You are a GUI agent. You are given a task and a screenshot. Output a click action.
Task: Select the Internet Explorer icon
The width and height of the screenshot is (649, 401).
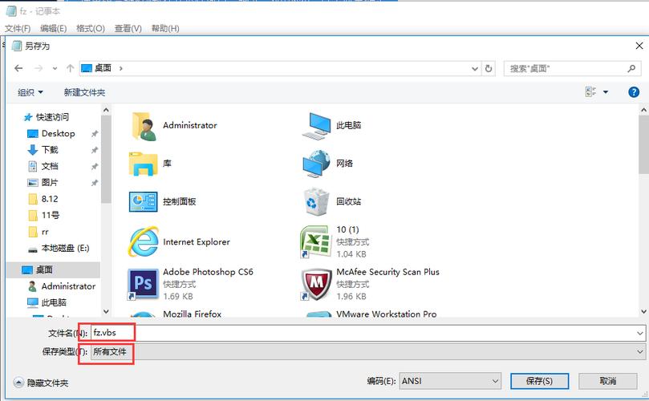click(144, 242)
